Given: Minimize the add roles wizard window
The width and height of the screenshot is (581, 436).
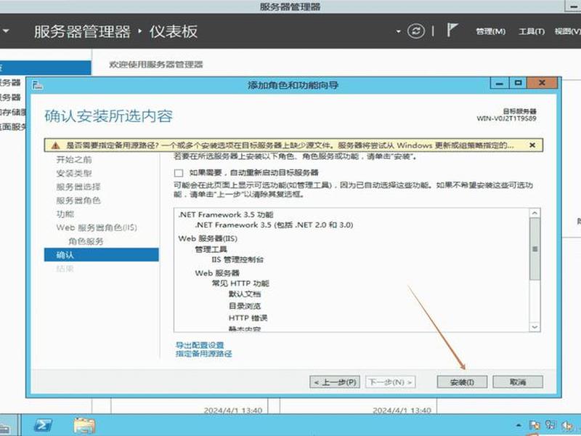Looking at the screenshot, I should point(499,84).
